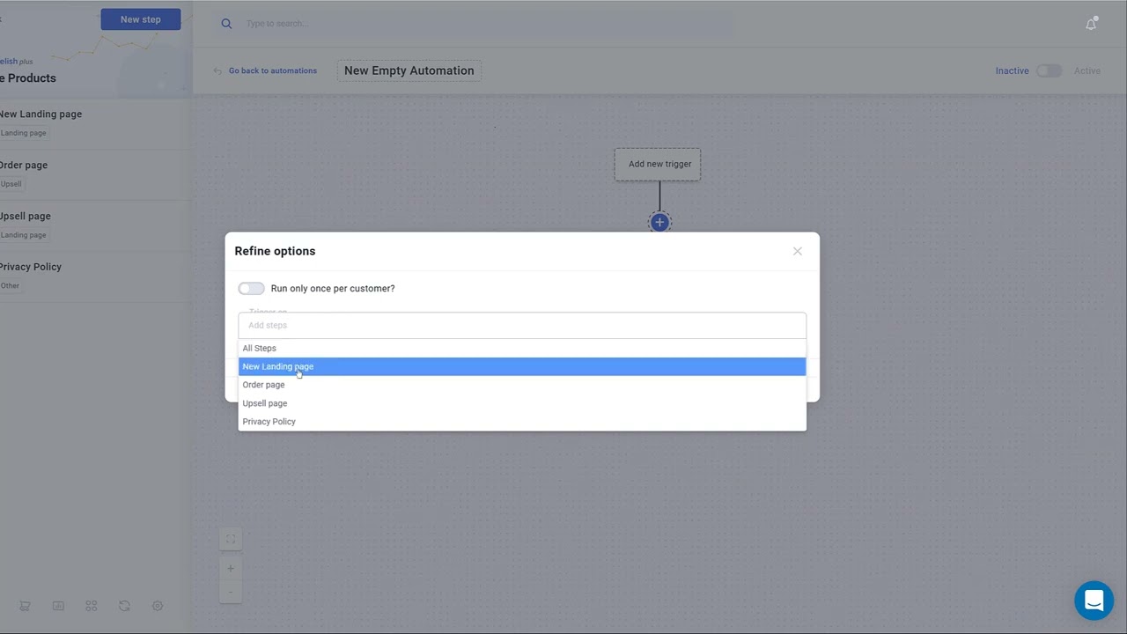Toggle 'Run only once per customer?' switch
Viewport: 1127px width, 634px height.
[251, 289]
